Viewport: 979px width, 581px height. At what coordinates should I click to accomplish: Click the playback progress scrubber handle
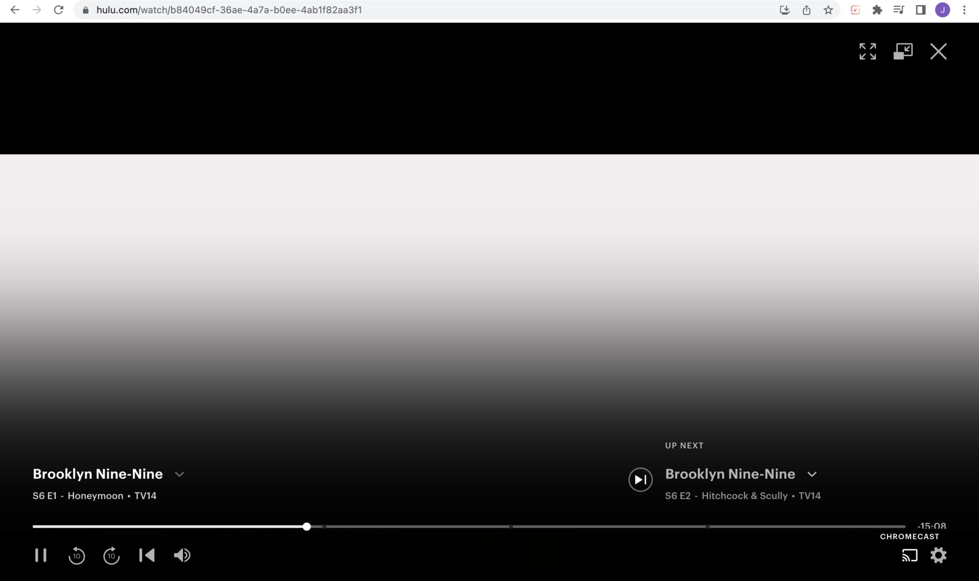(306, 526)
